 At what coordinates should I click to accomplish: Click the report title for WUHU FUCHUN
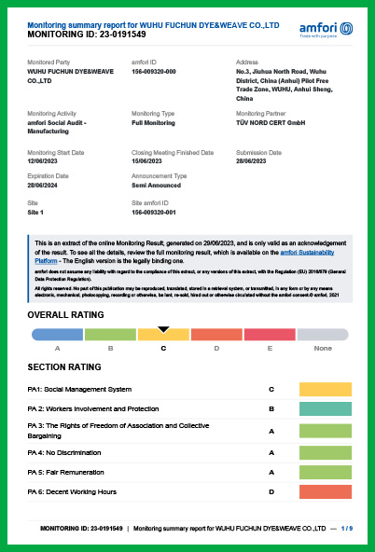(x=153, y=25)
